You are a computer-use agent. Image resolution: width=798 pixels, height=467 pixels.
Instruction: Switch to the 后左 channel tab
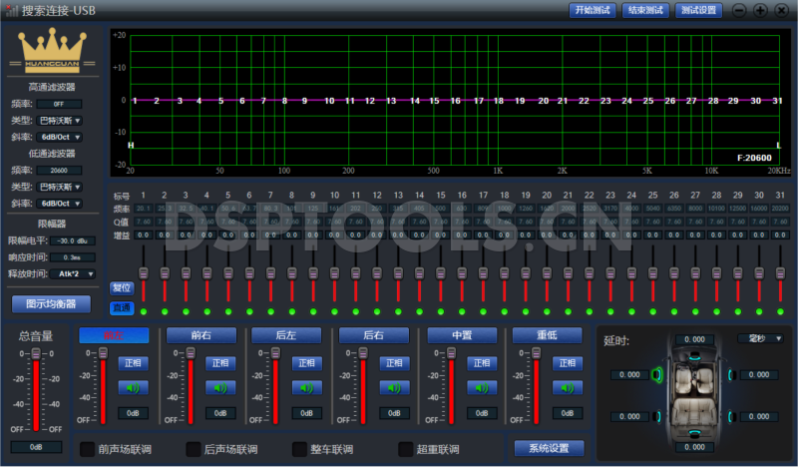click(286, 335)
